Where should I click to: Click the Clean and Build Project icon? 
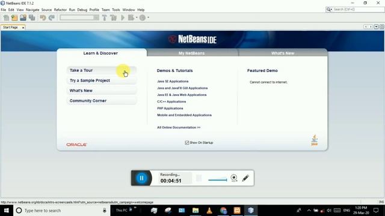(x=114, y=17)
